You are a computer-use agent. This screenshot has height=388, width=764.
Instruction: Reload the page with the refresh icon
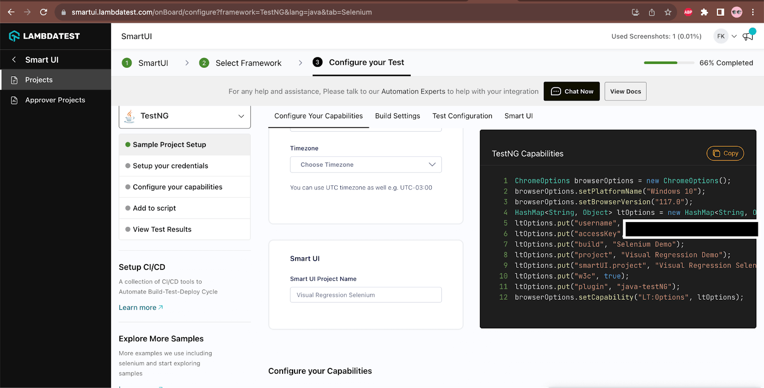click(x=43, y=12)
